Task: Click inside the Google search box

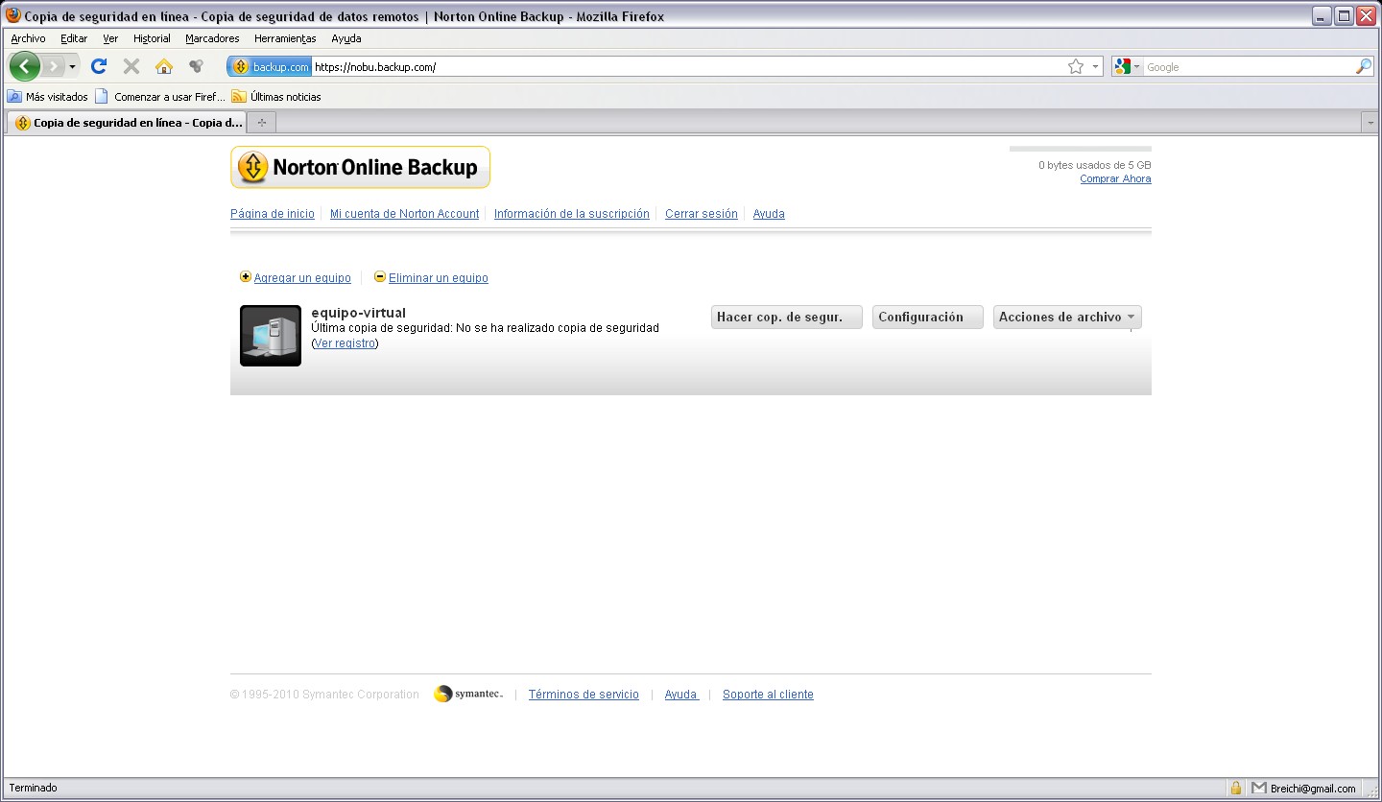Action: pyautogui.click(x=1248, y=67)
